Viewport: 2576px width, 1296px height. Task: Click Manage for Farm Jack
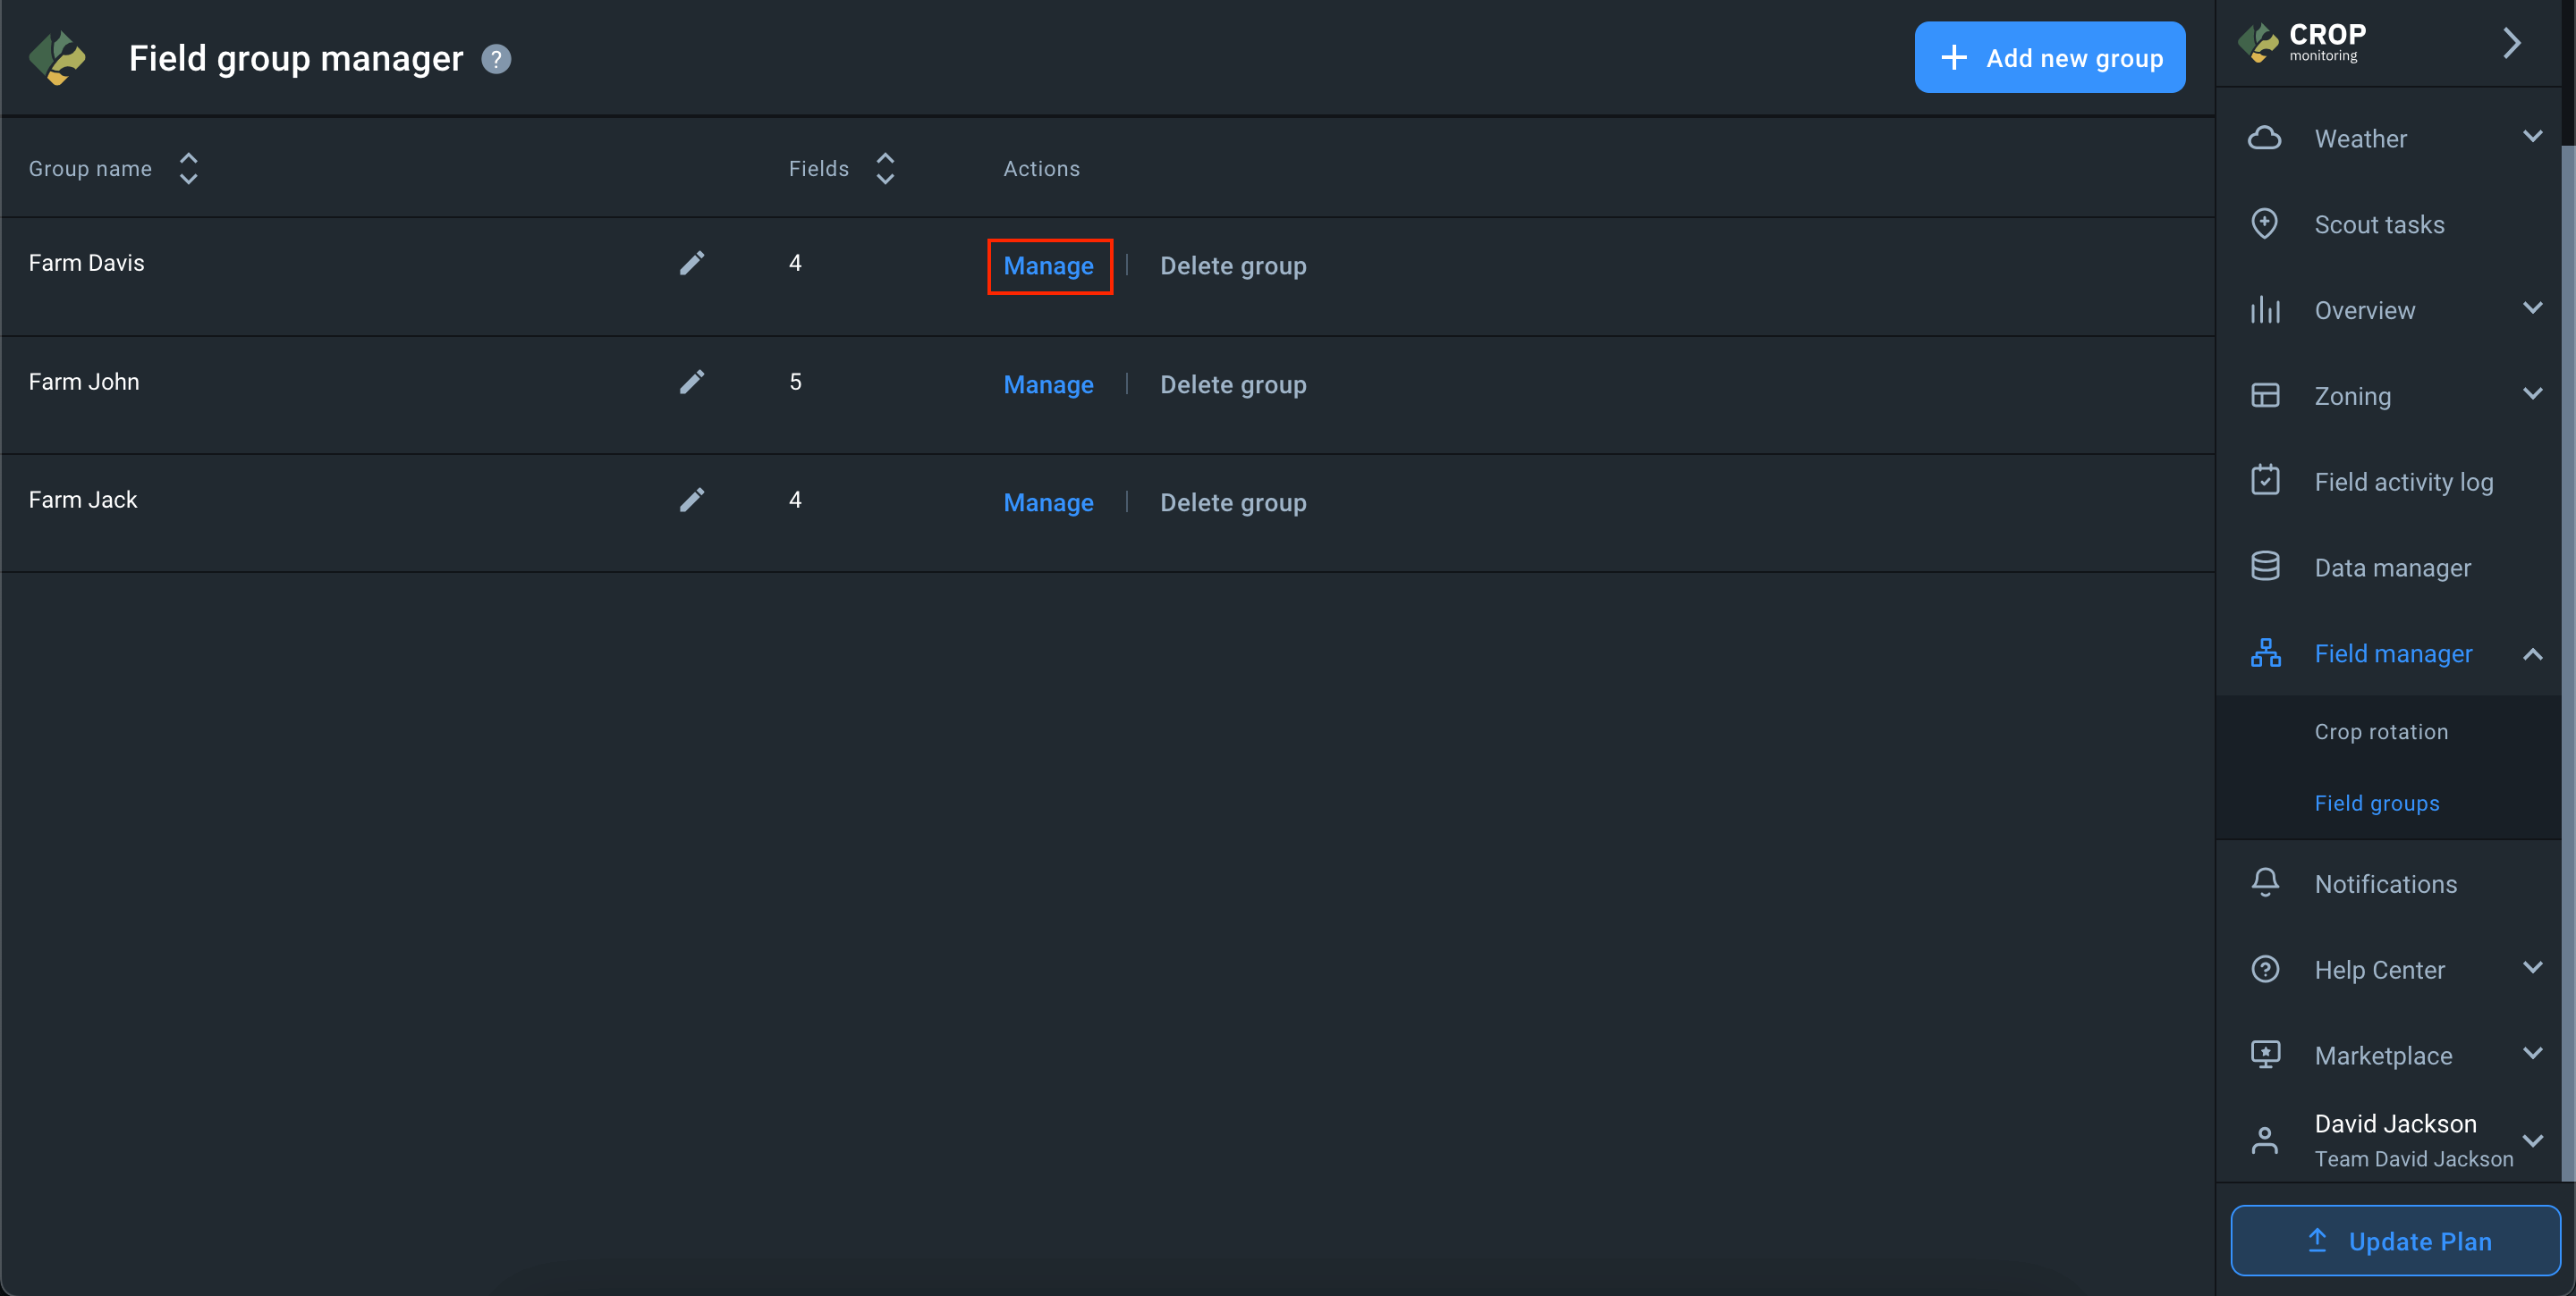point(1048,502)
